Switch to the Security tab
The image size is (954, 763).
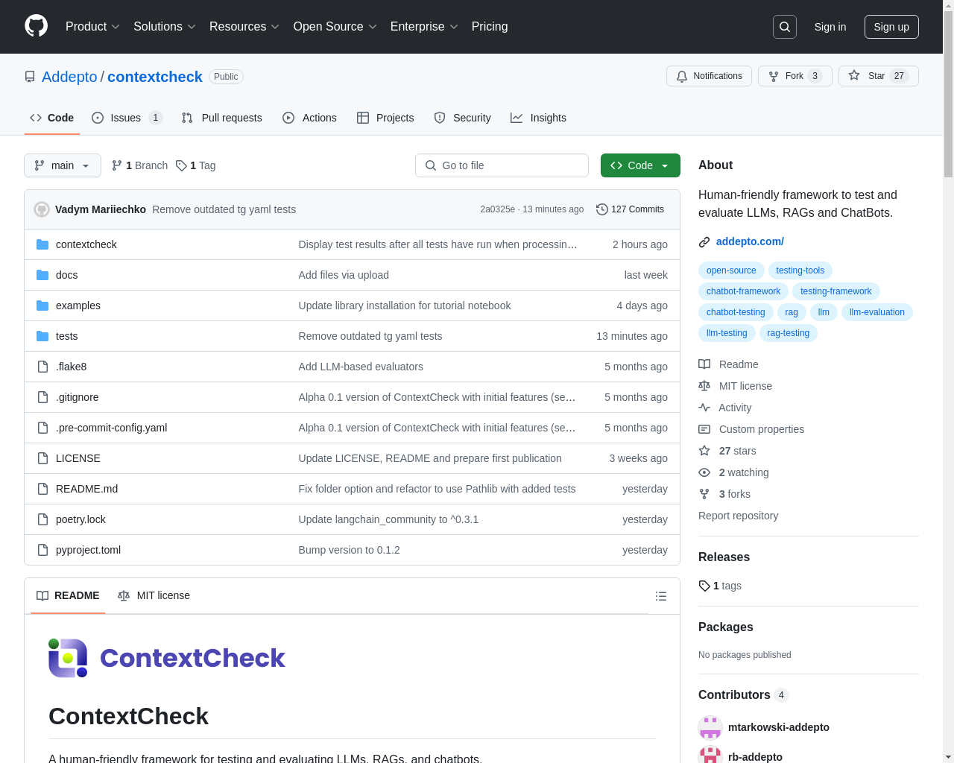pos(462,118)
